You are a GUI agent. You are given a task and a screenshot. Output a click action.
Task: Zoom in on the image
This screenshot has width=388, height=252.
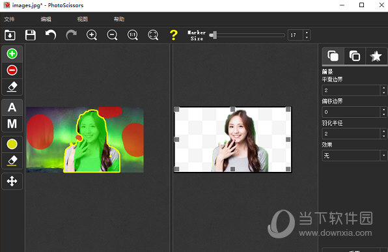[x=92, y=35]
